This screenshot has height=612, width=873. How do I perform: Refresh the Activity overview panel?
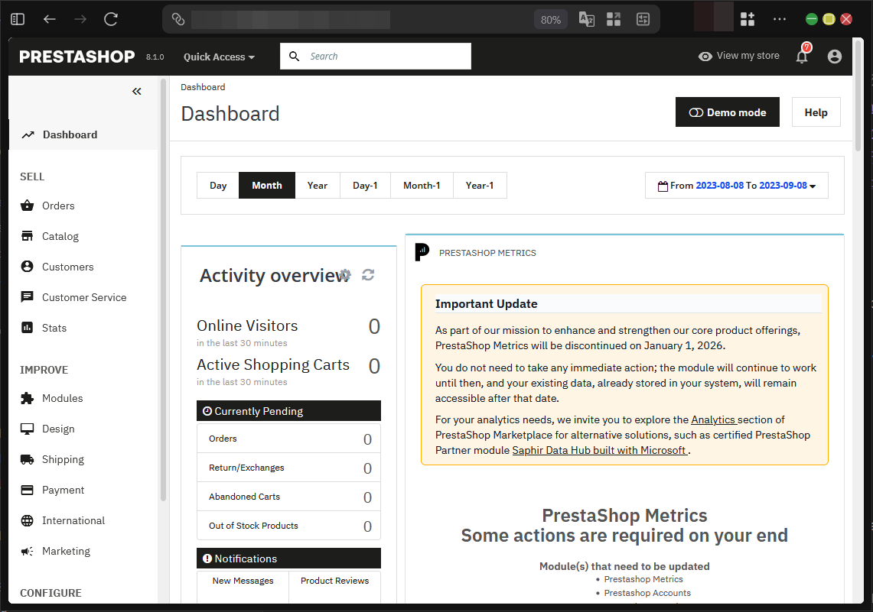368,275
